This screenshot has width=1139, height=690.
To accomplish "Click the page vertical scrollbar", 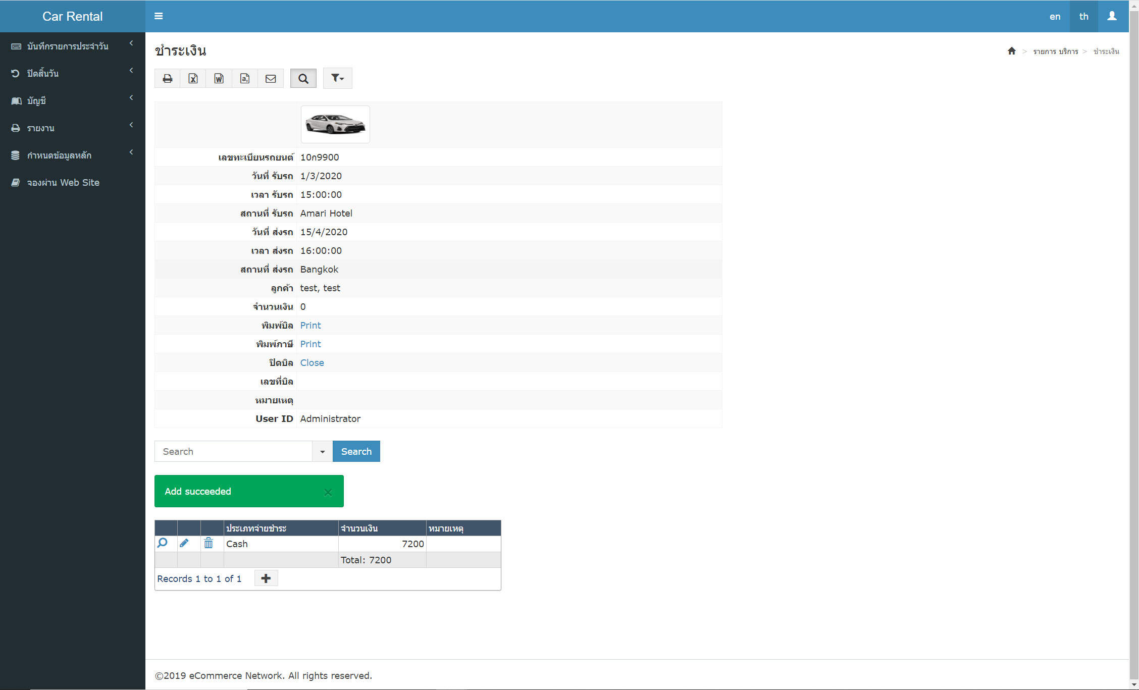I will tap(1133, 345).
